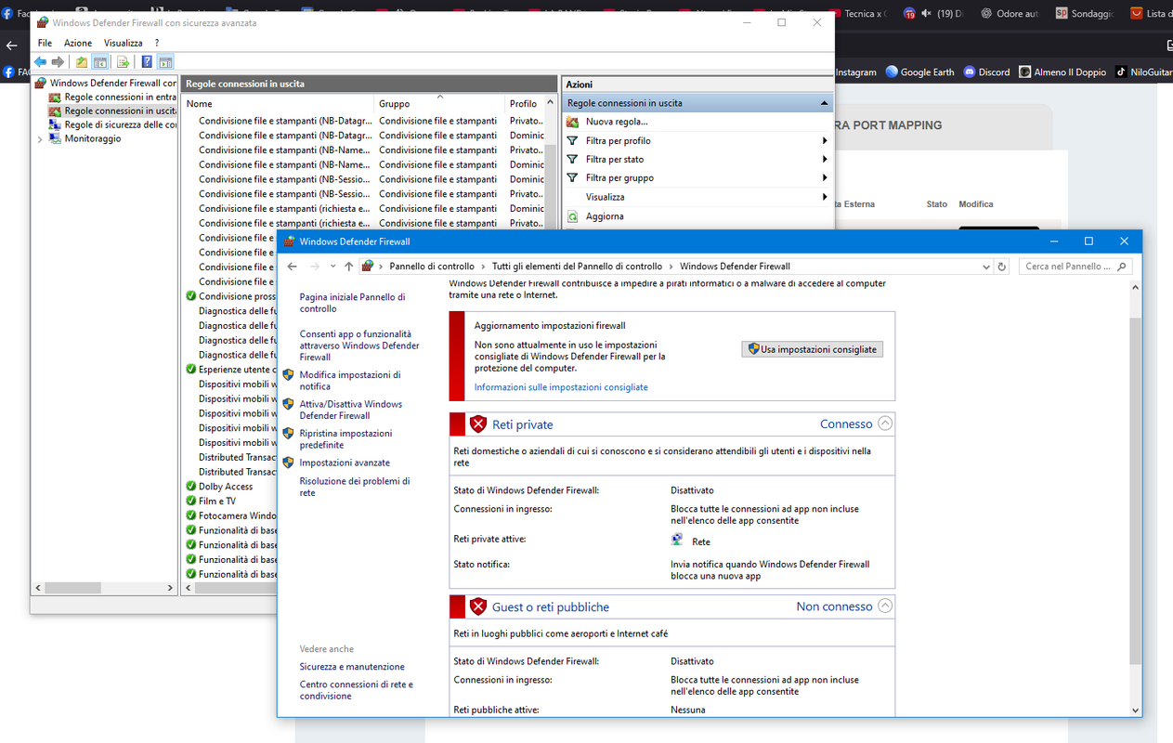Click Back arrow in Windows Defender Firewall control panel
Screen dimensions: 1173x743
(292, 267)
